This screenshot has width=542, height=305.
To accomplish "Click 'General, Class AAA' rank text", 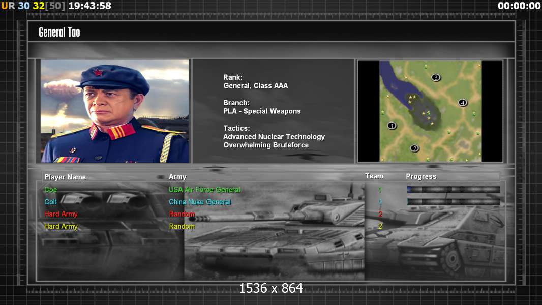I will click(x=255, y=86).
